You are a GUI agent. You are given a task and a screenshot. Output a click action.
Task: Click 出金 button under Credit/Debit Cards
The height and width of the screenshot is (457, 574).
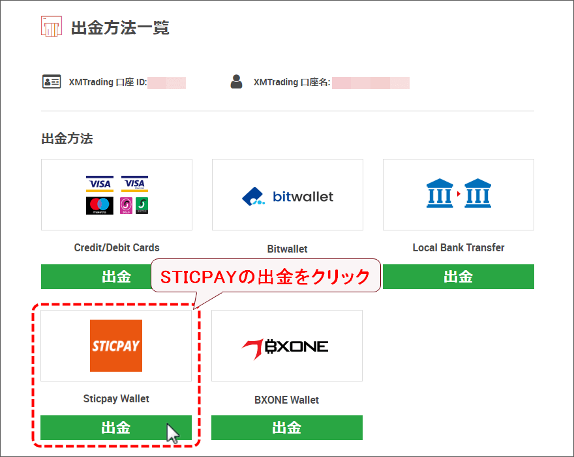(x=96, y=277)
